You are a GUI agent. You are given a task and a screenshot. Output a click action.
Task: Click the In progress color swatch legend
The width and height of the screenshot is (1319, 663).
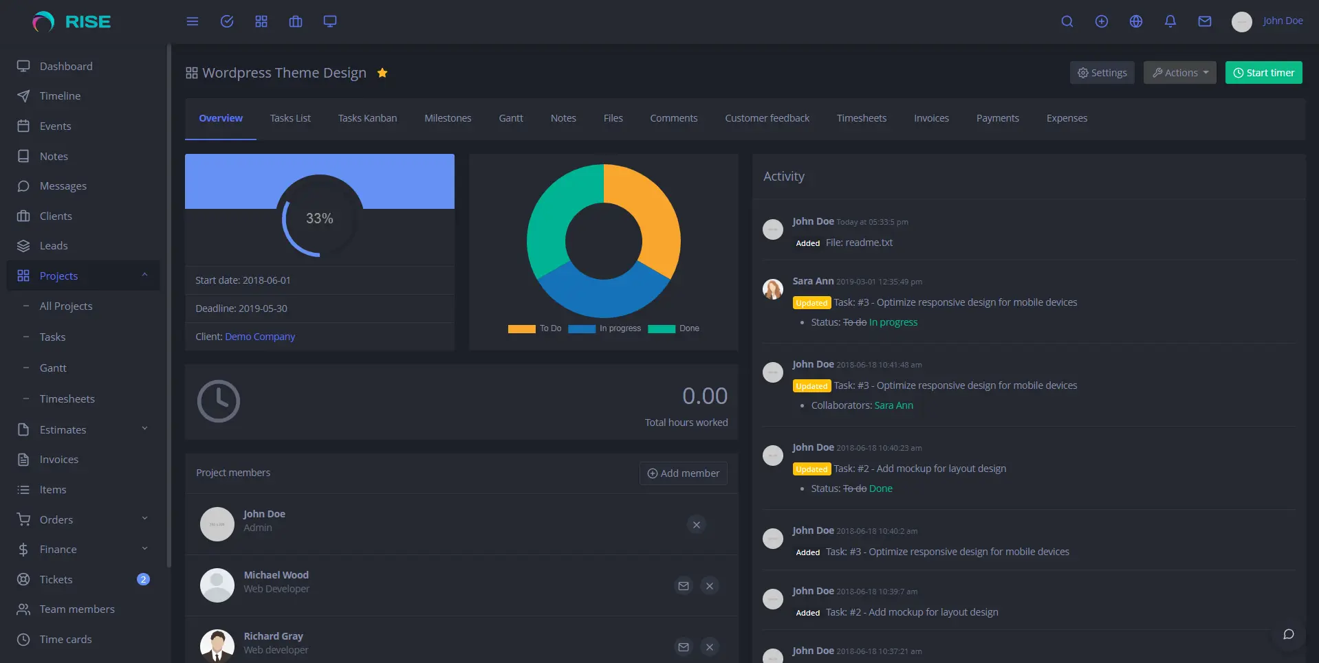click(582, 328)
